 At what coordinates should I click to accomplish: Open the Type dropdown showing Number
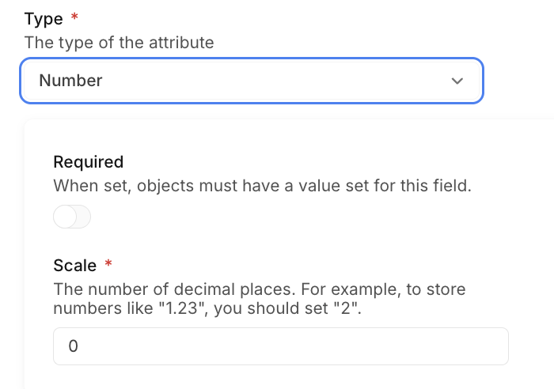pos(251,81)
